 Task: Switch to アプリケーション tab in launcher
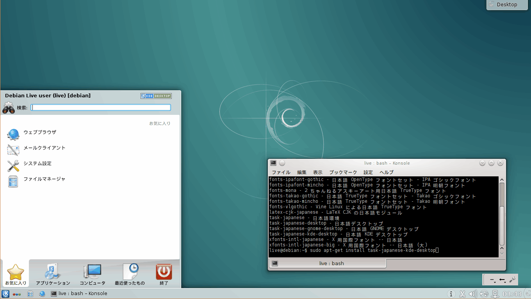[x=53, y=274]
